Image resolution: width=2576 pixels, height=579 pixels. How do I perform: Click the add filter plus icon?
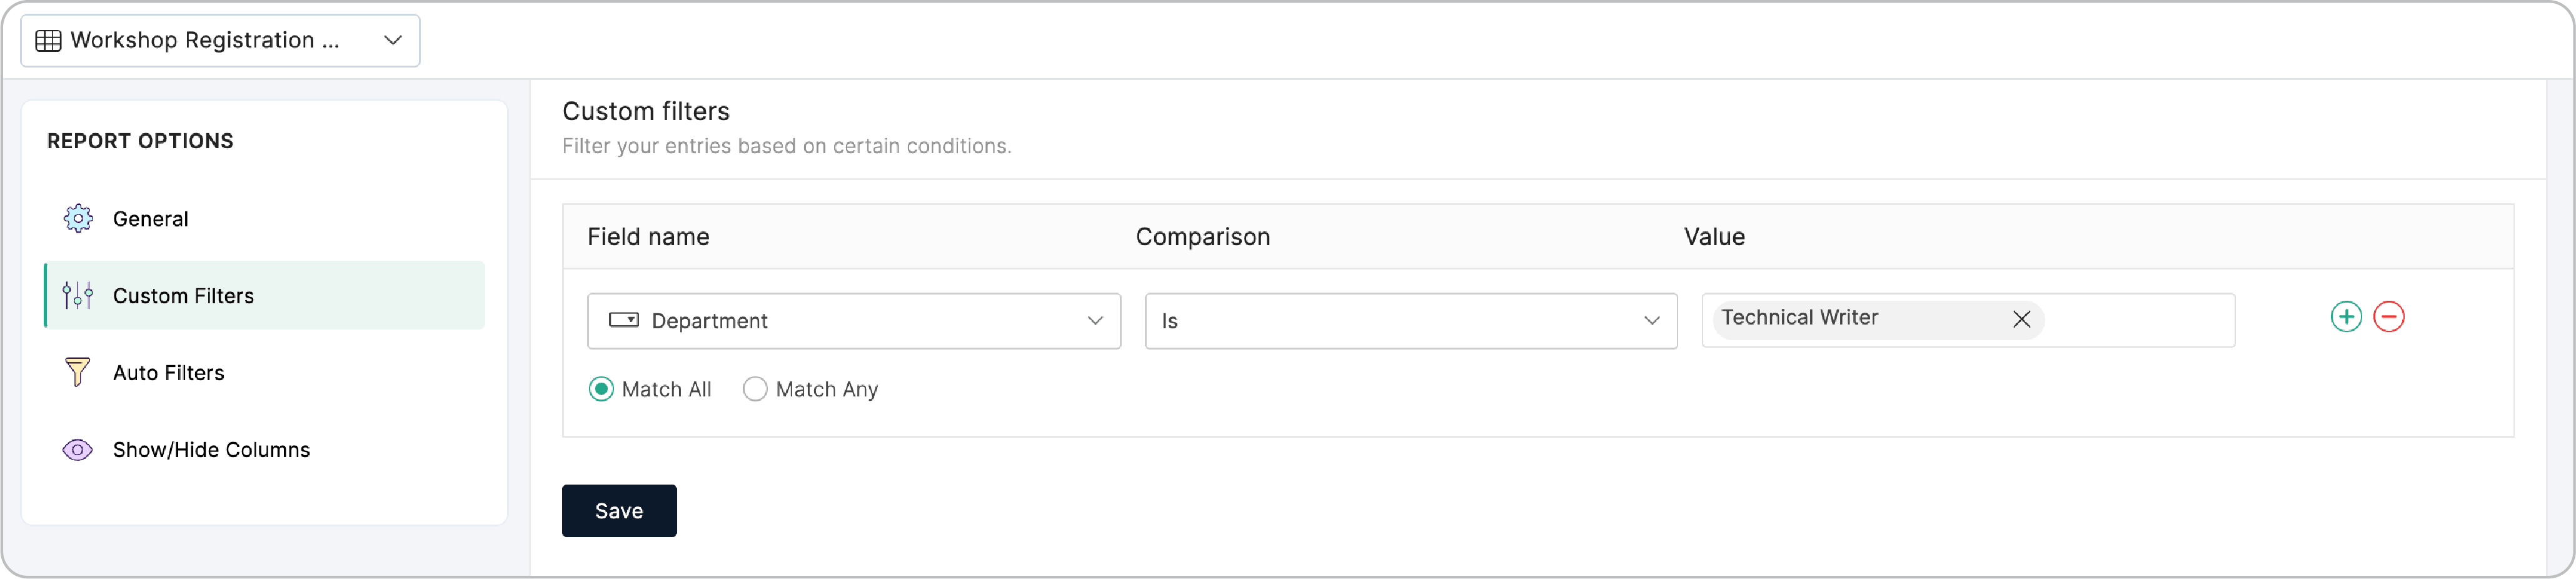(2347, 316)
